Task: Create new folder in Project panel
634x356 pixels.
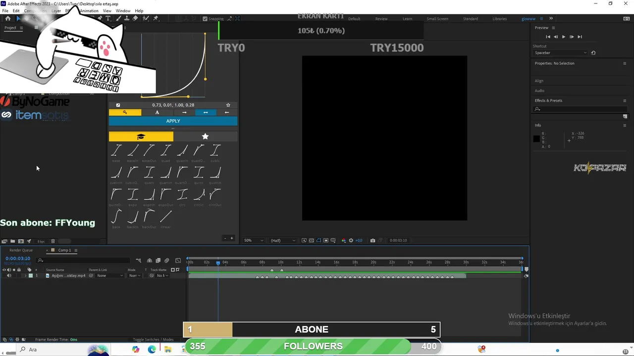Action: (x=13, y=241)
